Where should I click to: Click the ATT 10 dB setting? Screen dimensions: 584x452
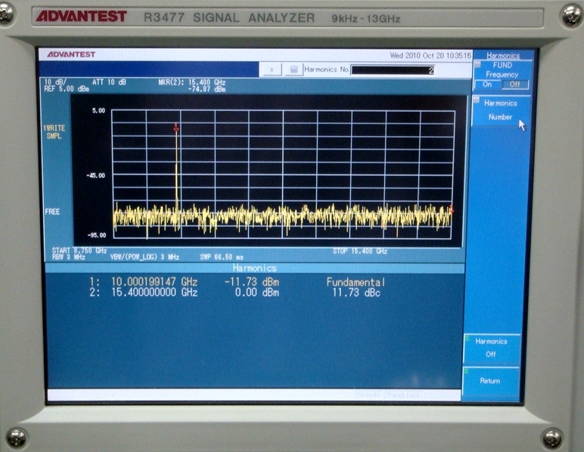tap(109, 82)
